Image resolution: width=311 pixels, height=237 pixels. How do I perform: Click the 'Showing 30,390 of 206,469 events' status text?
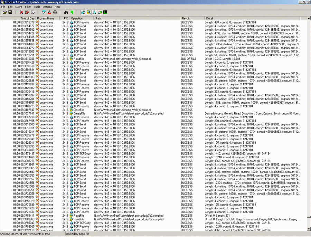pos(25,234)
